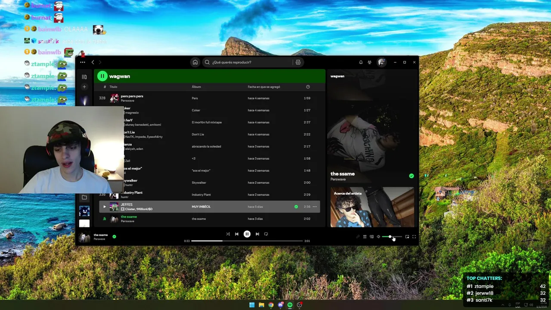Open the play queue icon
551x310 pixels.
click(x=365, y=237)
